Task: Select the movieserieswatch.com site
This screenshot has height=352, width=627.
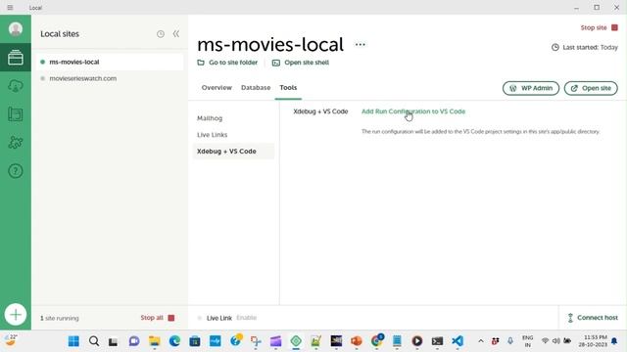Action: (x=110, y=78)
